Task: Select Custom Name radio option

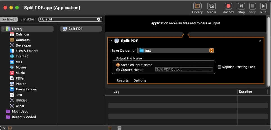Action: 118,70
